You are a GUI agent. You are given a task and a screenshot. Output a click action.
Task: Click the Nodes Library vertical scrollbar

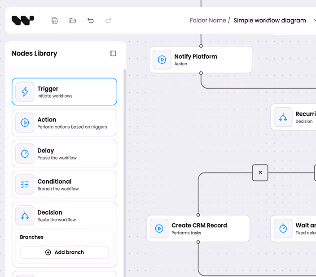pyautogui.click(x=125, y=173)
